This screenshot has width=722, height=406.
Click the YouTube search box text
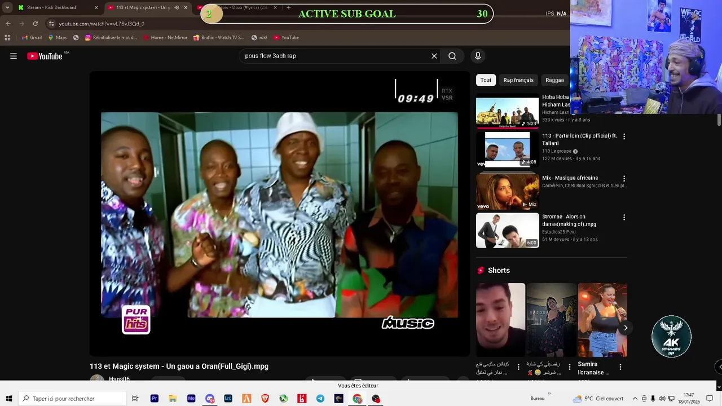tap(270, 56)
